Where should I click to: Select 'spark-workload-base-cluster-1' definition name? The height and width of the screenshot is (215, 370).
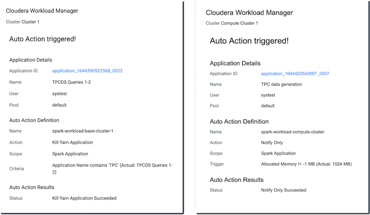83,131
